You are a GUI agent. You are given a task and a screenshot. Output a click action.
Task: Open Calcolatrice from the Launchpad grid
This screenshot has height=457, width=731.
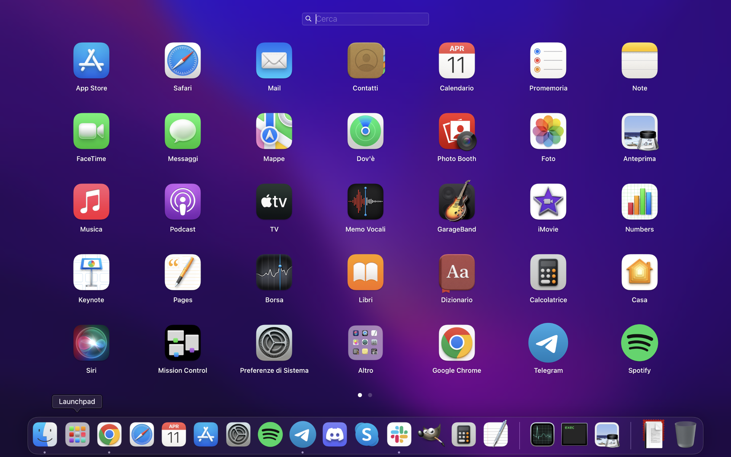point(548,272)
